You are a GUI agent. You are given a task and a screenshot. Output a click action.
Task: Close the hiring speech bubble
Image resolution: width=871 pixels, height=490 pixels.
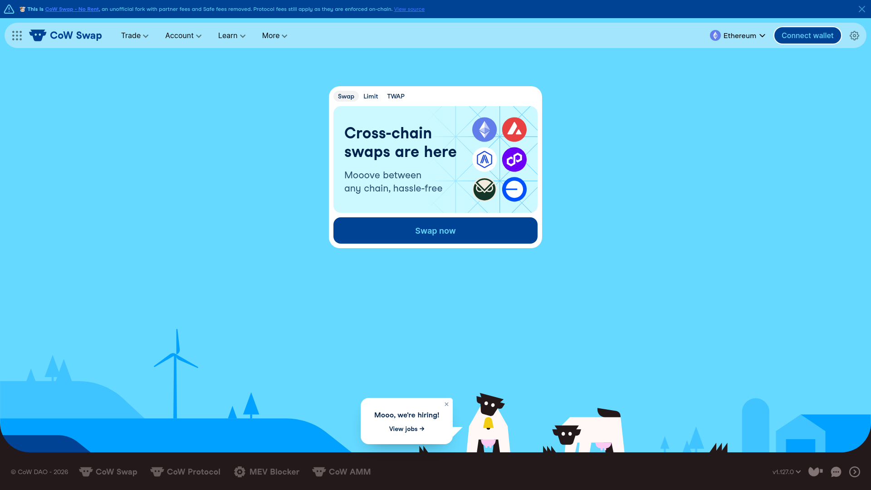(446, 404)
